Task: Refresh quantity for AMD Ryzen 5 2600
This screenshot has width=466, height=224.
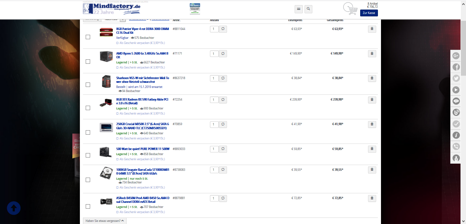Action: tap(223, 54)
